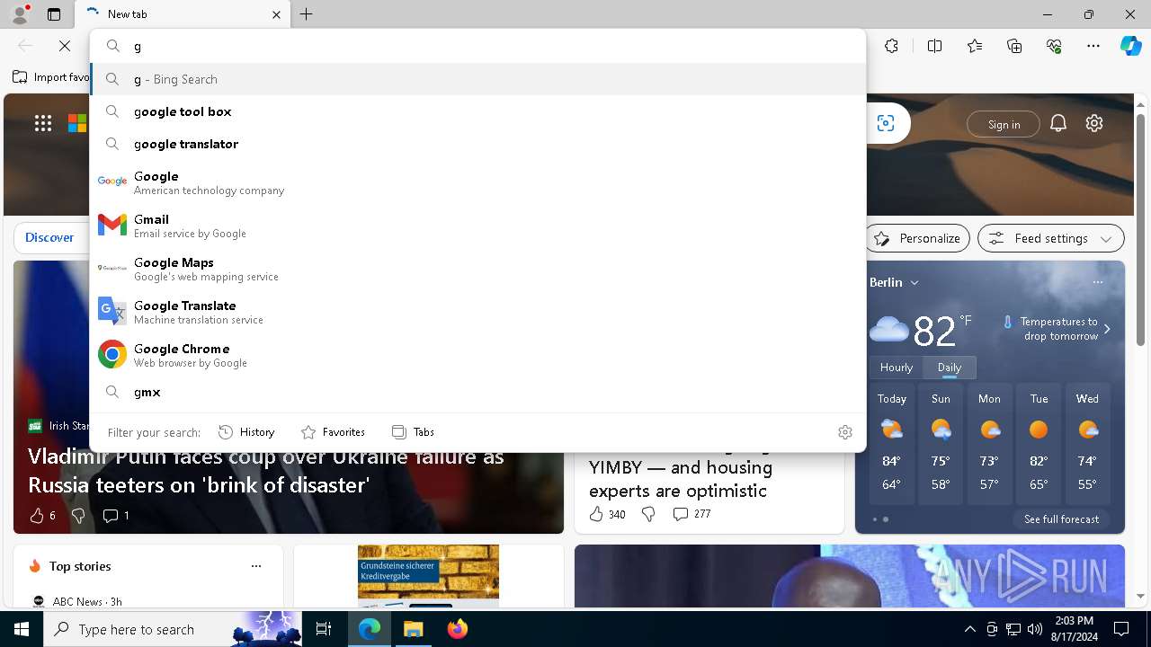Click the Sign in button

(x=1004, y=124)
